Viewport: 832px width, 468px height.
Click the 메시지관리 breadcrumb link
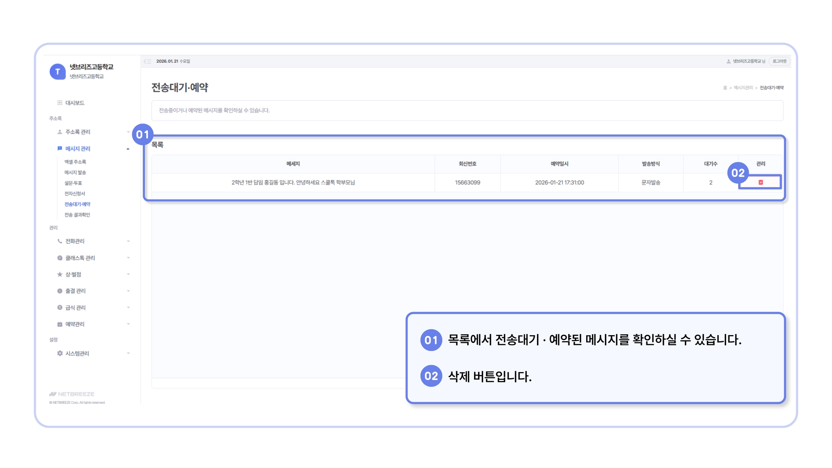coord(743,88)
